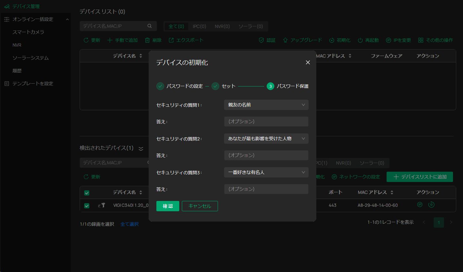Click the キャンセル button
Screen dimensions: 463x272
pos(200,206)
